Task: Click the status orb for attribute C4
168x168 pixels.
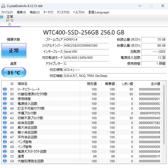Action: coord(5,161)
